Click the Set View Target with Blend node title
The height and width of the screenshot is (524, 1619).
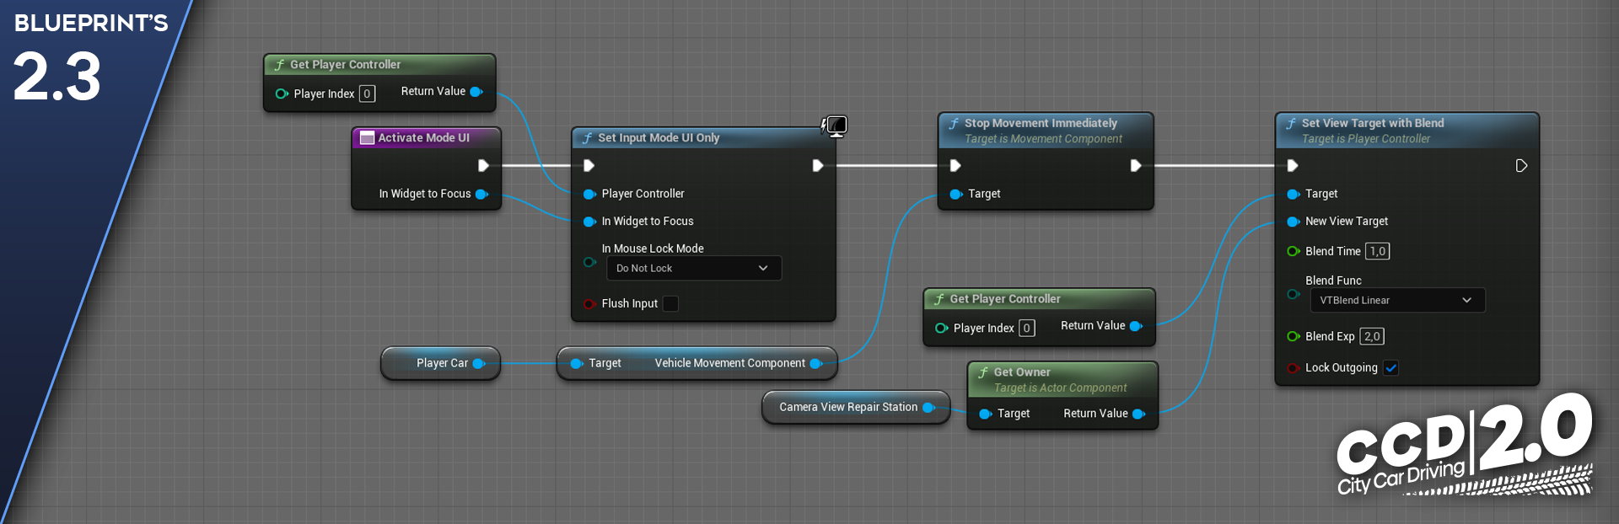(x=1372, y=123)
